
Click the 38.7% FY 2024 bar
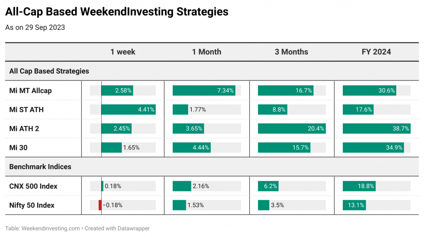click(376, 128)
